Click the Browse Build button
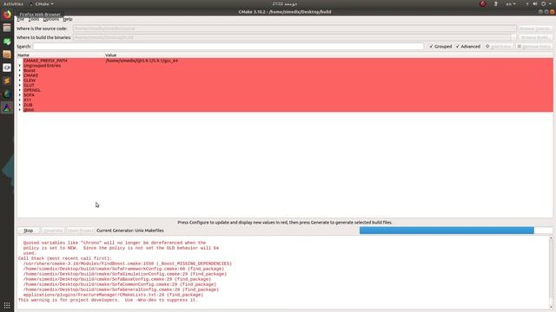 pyautogui.click(x=535, y=37)
